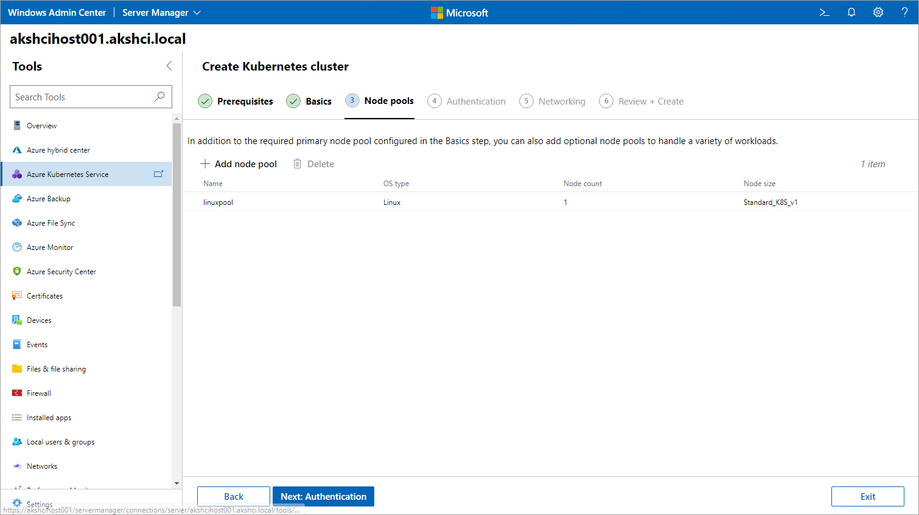The width and height of the screenshot is (919, 515).
Task: Sort by Node count column header
Action: point(582,184)
